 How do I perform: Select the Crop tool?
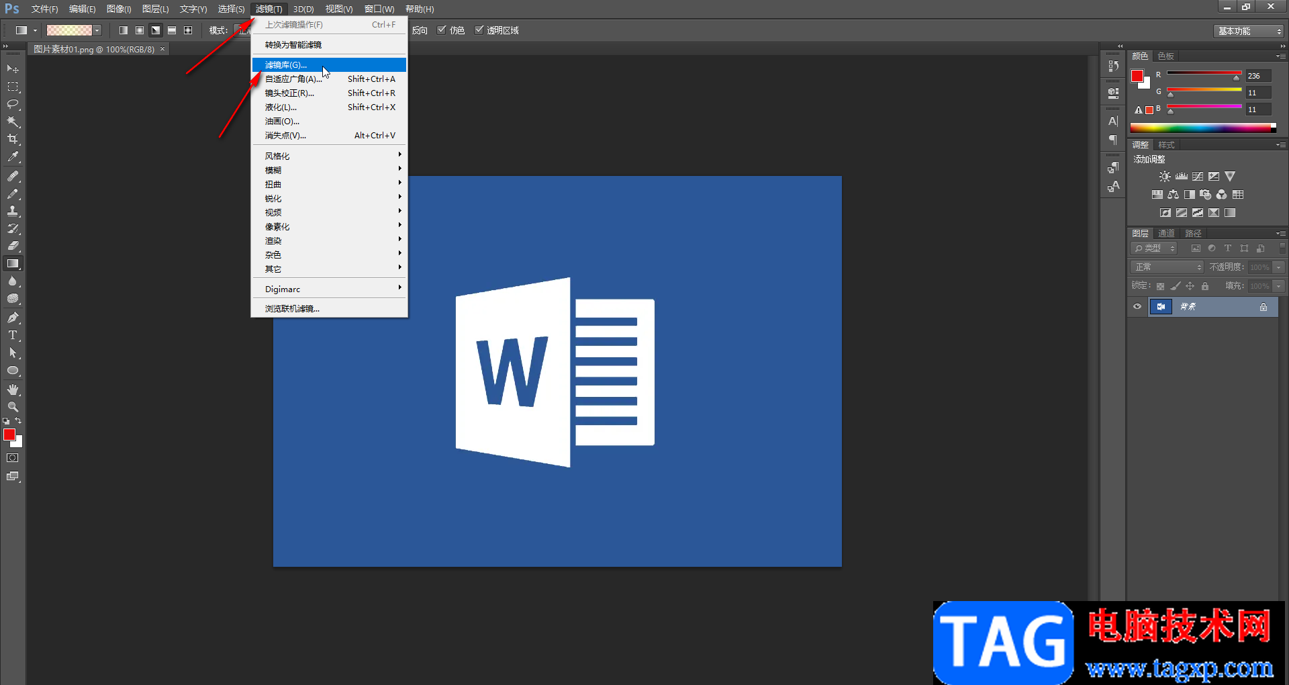tap(13, 139)
